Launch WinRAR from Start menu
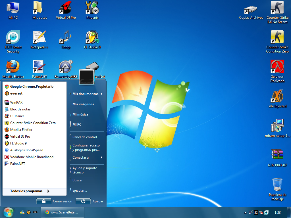The image size is (291, 218). point(34,102)
